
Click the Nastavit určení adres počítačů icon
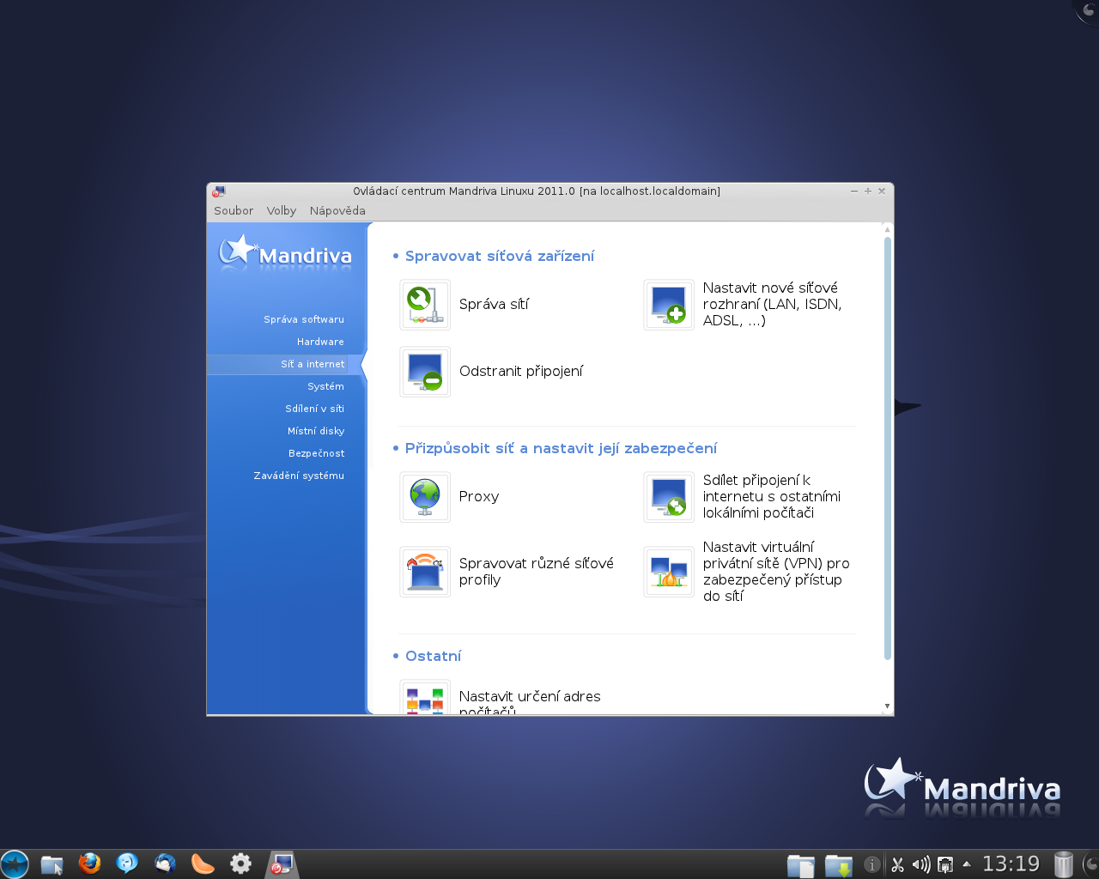pos(425,698)
